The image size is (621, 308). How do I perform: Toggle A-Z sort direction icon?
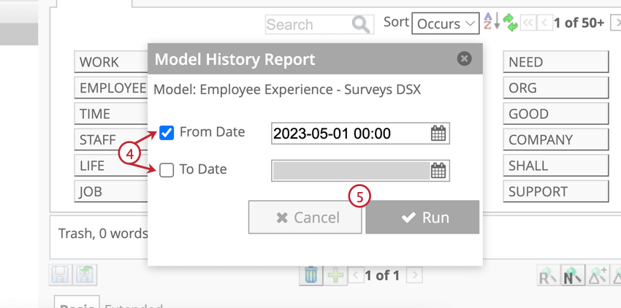pyautogui.click(x=491, y=22)
